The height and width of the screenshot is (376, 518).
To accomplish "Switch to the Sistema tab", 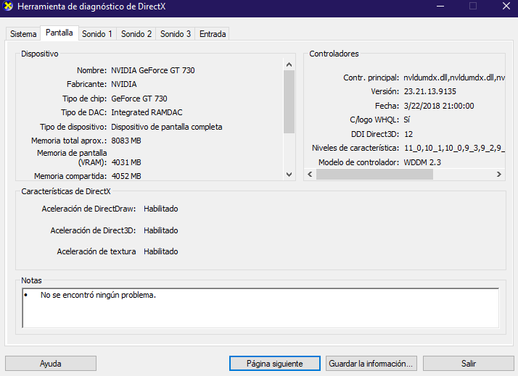I will (23, 34).
